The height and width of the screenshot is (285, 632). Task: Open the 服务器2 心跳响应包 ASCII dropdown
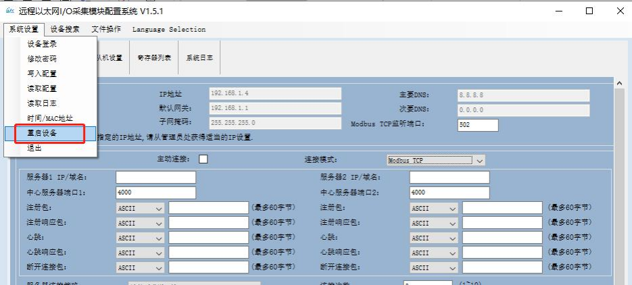coord(434,253)
